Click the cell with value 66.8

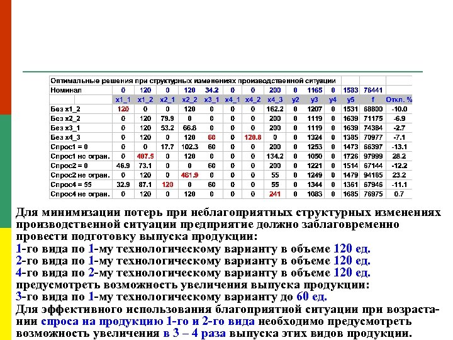click(x=189, y=128)
